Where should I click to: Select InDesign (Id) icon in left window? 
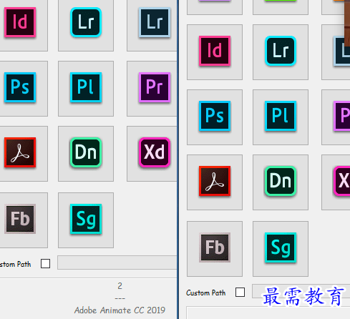click(x=20, y=22)
